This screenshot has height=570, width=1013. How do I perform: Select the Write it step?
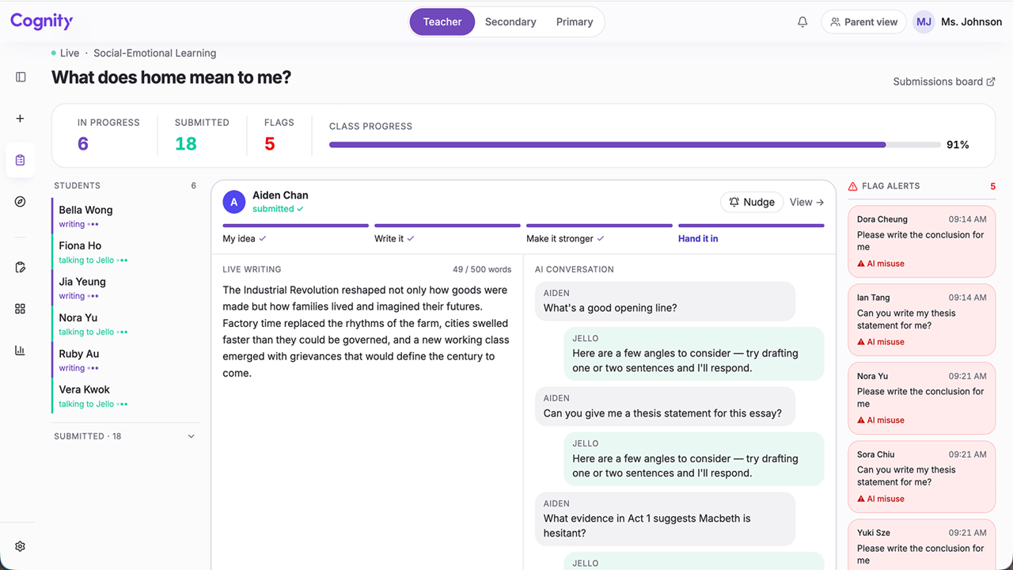[x=447, y=234]
